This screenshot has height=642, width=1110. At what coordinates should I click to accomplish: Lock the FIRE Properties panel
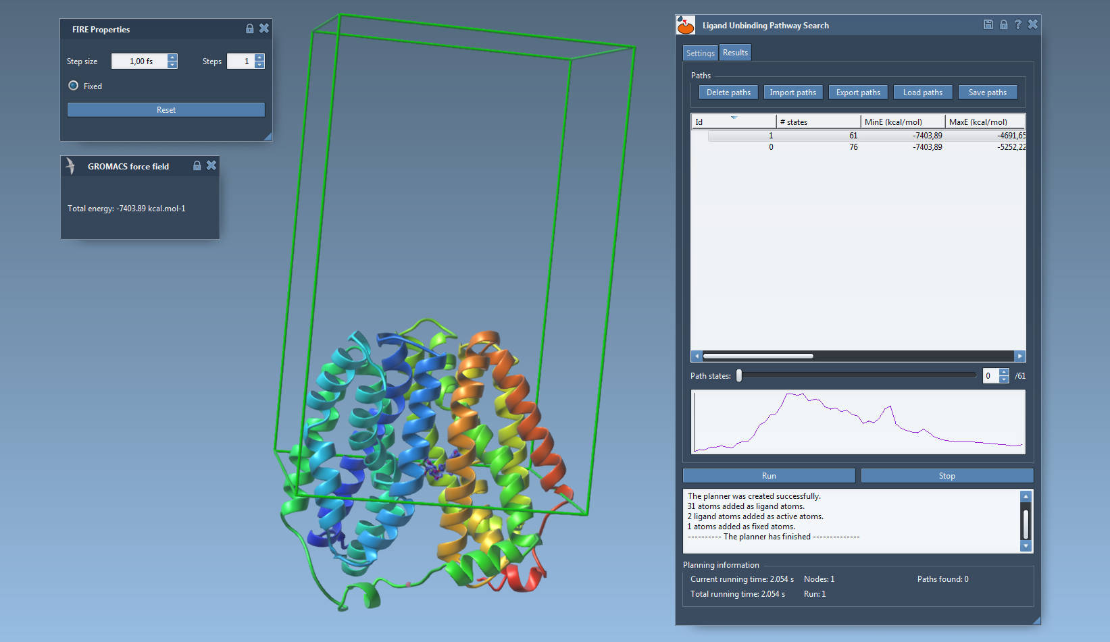pos(249,28)
